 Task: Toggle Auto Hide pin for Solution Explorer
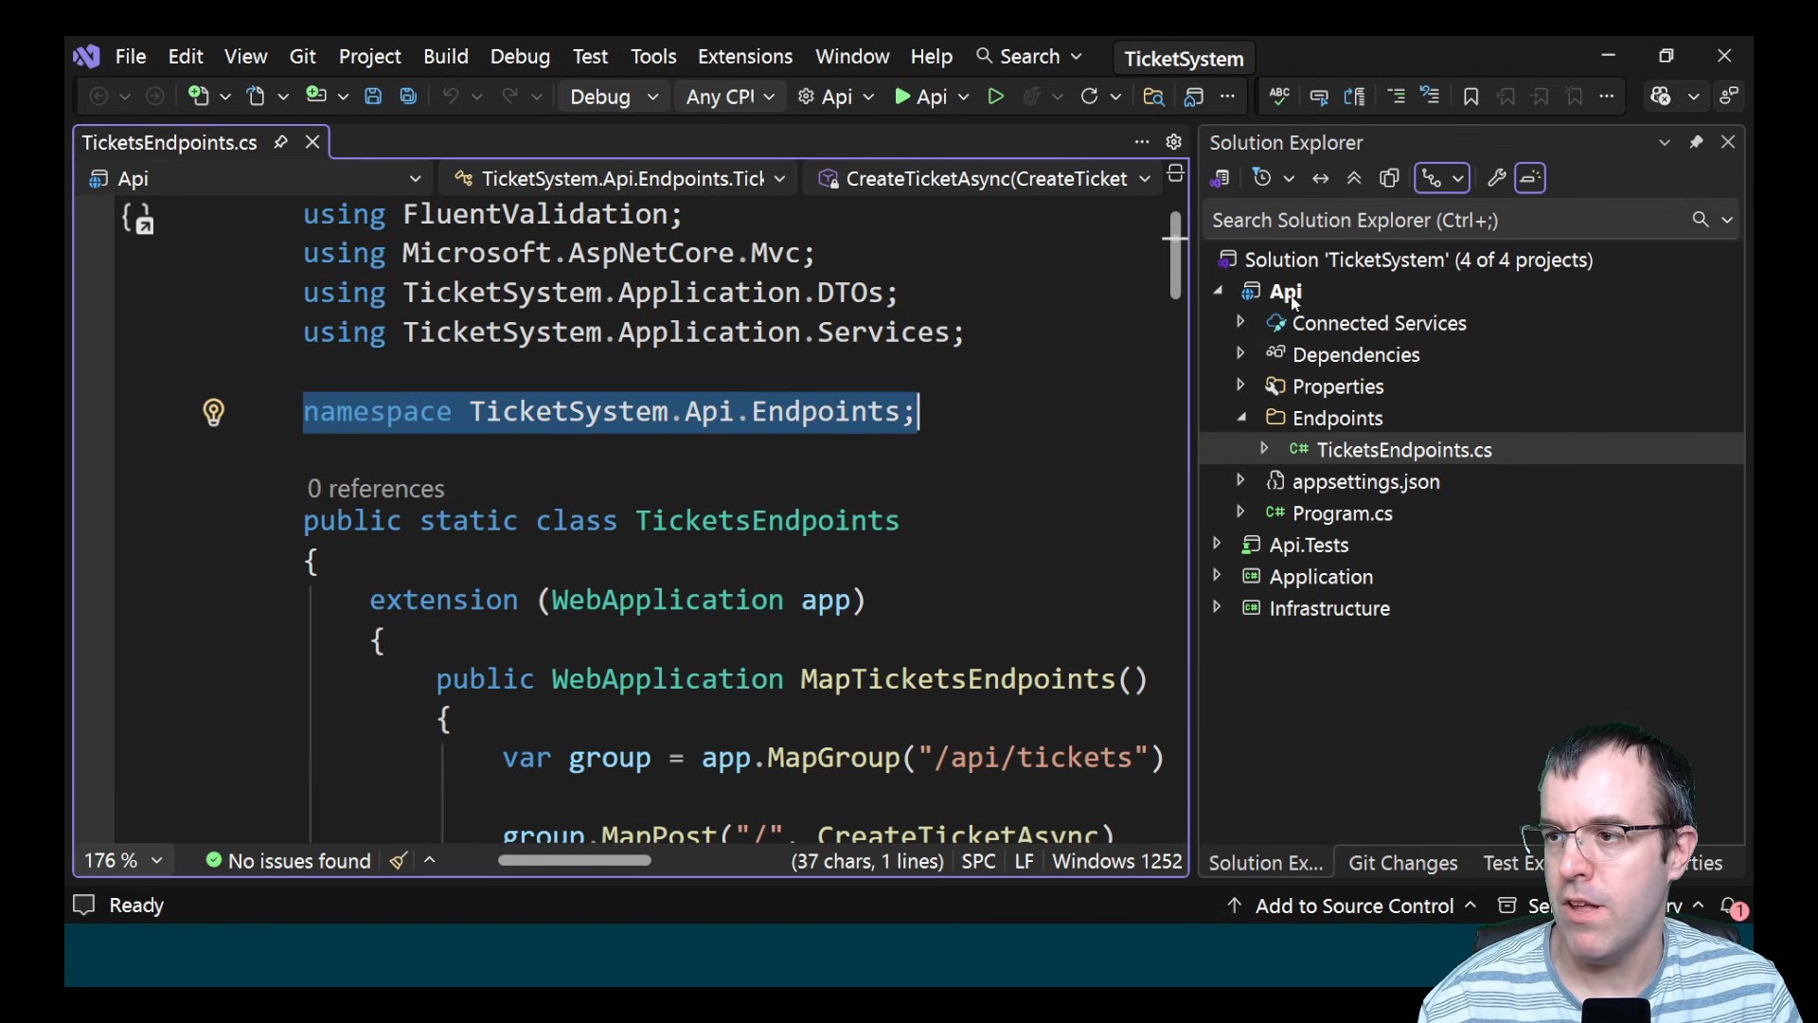(1696, 142)
